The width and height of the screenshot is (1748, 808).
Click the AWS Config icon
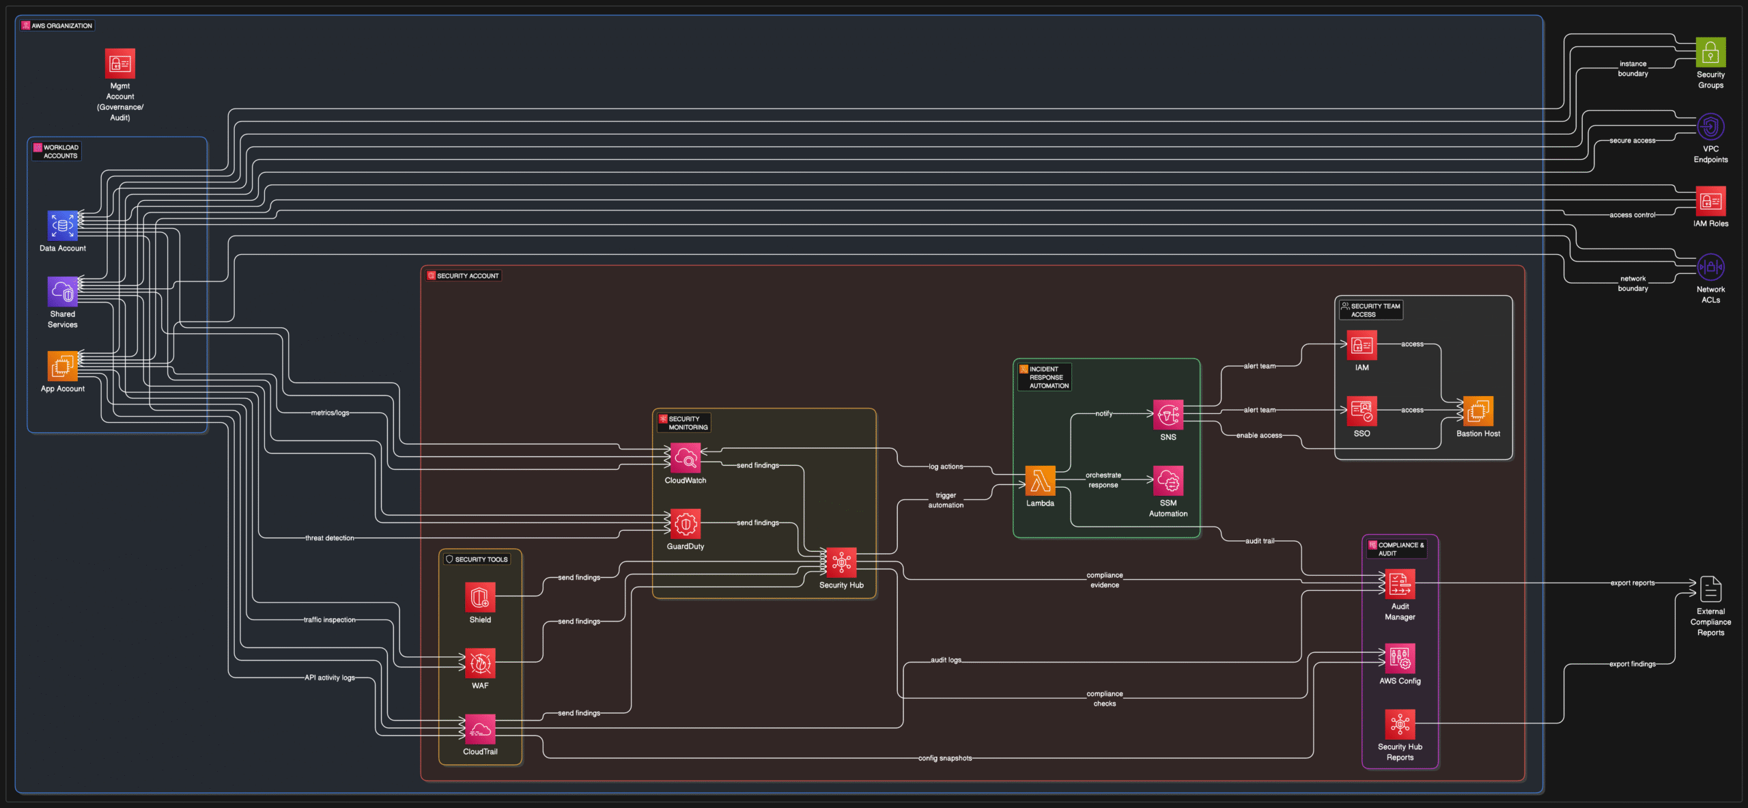1400,658
